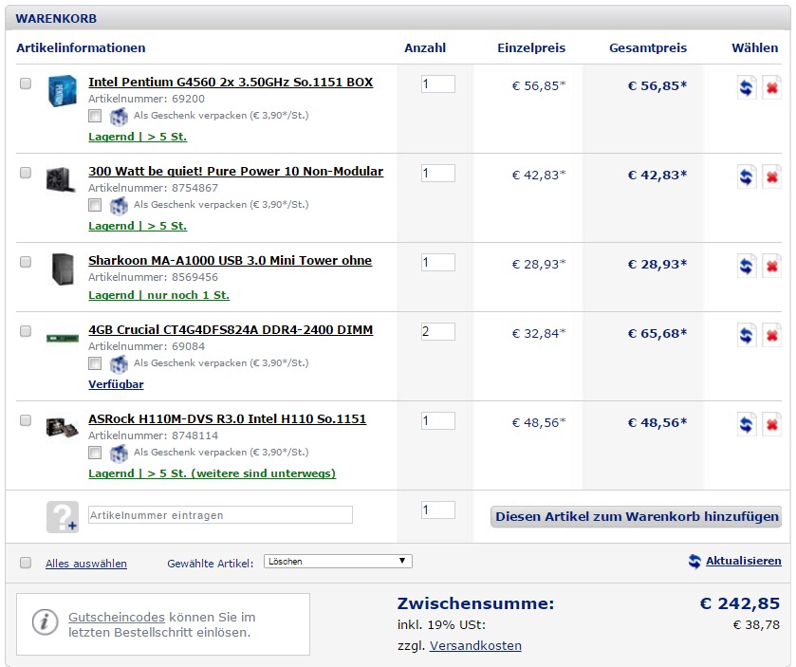Click the Artikelnummer eintragen input field
Screen dimensions: 796x667
coord(220,514)
